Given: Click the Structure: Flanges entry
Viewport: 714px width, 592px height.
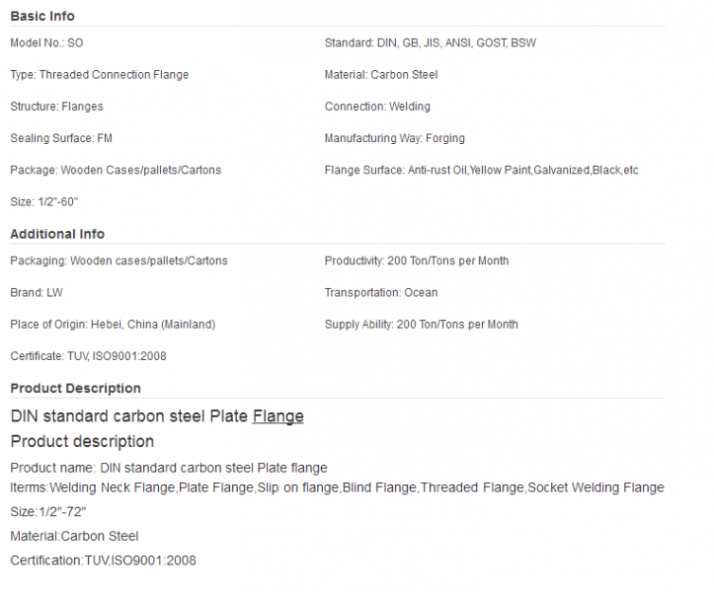Looking at the screenshot, I should click(x=56, y=107).
